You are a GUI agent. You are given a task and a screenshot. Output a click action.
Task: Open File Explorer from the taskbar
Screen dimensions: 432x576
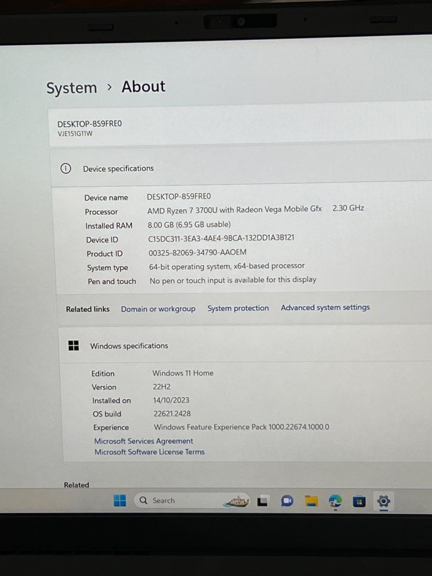pyautogui.click(x=311, y=501)
